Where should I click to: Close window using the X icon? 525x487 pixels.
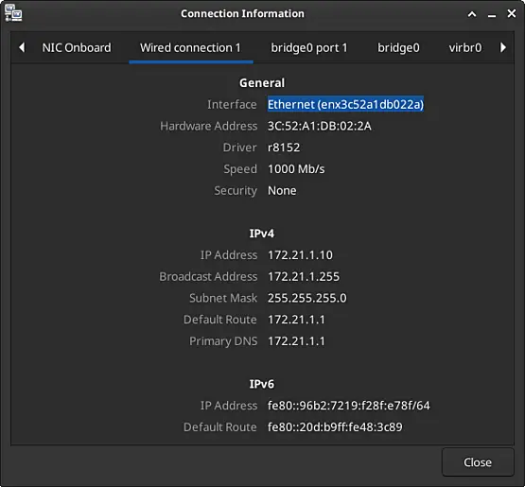point(511,14)
